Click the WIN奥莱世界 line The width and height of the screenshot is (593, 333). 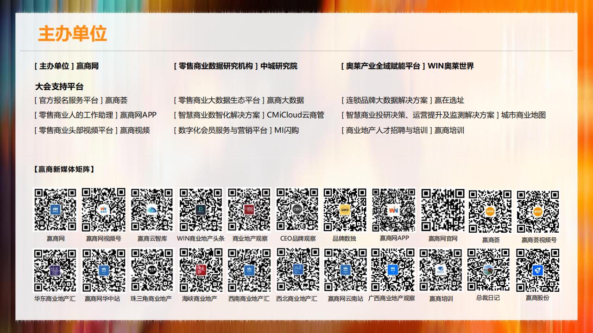pos(408,66)
